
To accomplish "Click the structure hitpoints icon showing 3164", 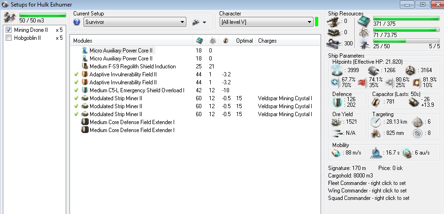I will coord(410,70).
